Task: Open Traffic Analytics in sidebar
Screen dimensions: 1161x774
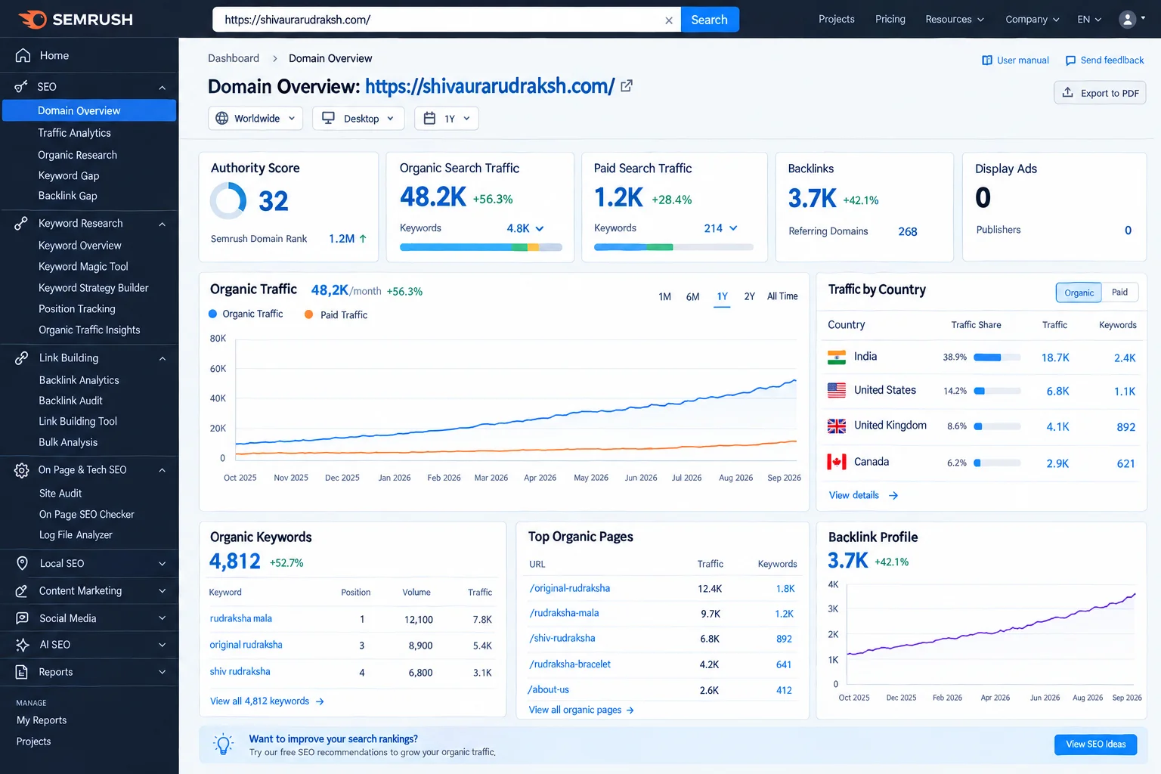Action: 74,133
